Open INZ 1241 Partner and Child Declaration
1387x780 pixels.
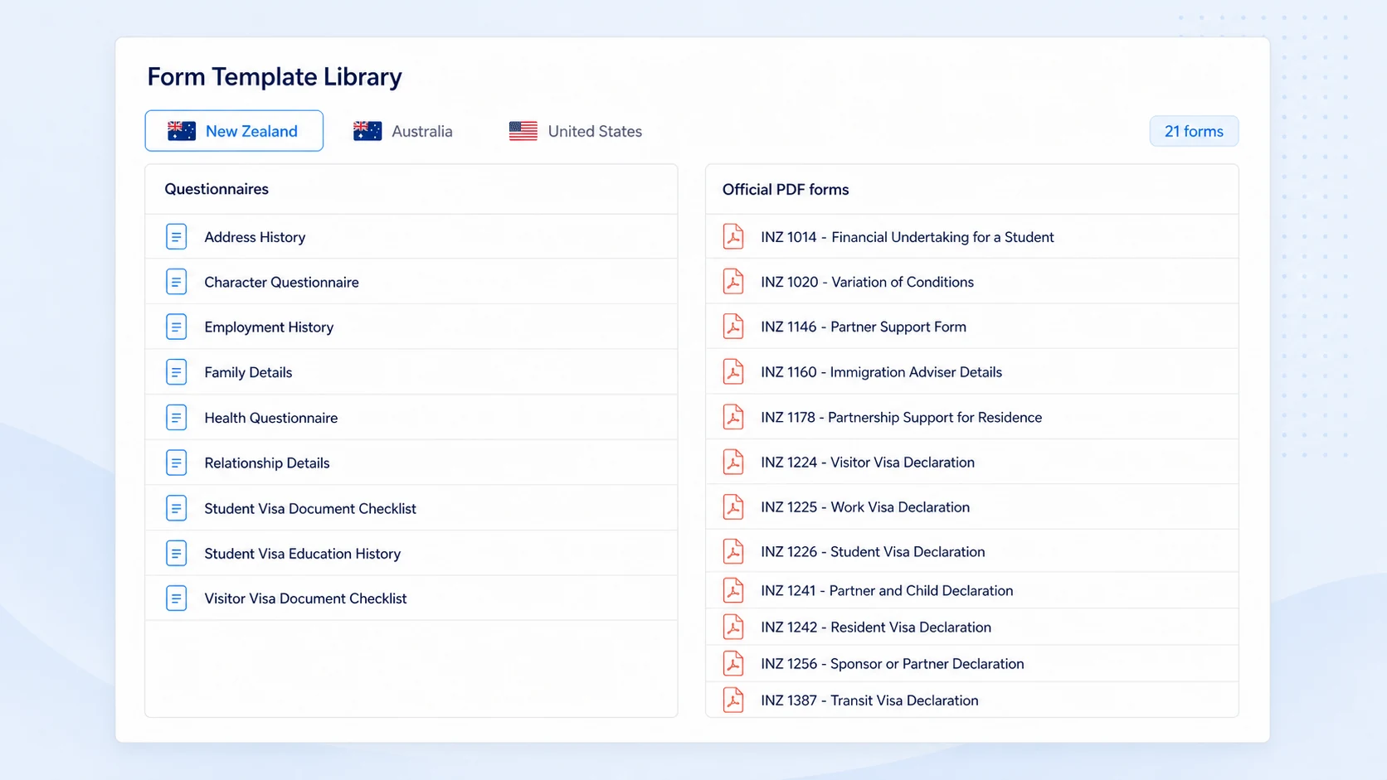pyautogui.click(x=972, y=590)
